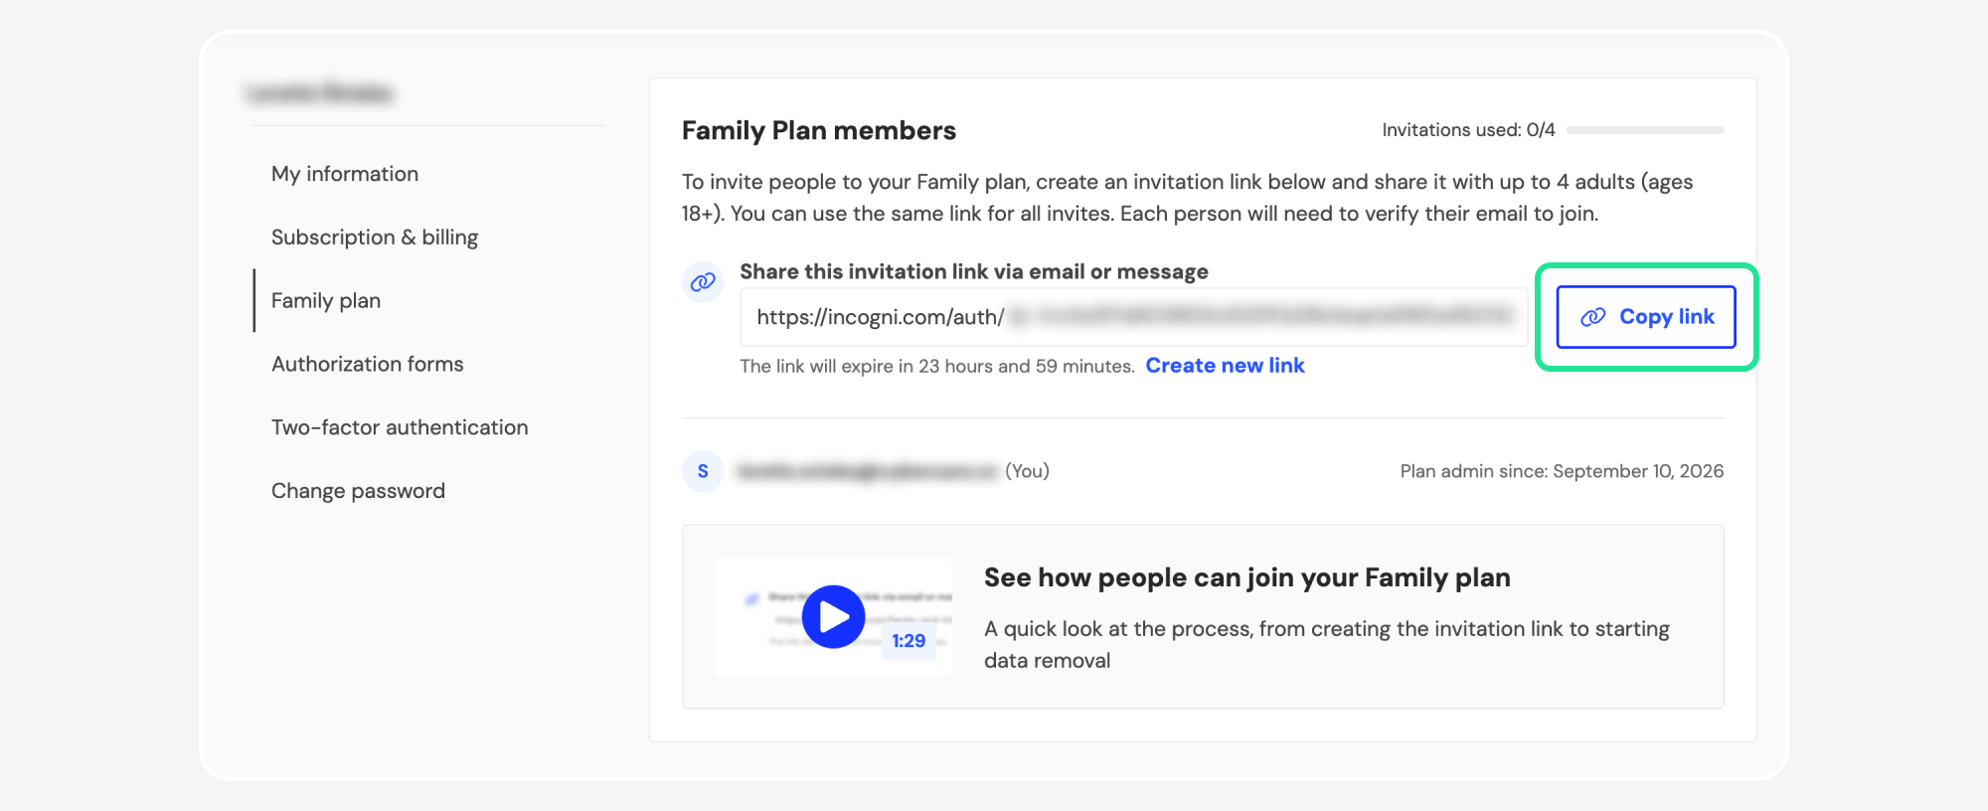1988x811 pixels.
Task: Click the link expiry notice text
Action: [x=937, y=366]
